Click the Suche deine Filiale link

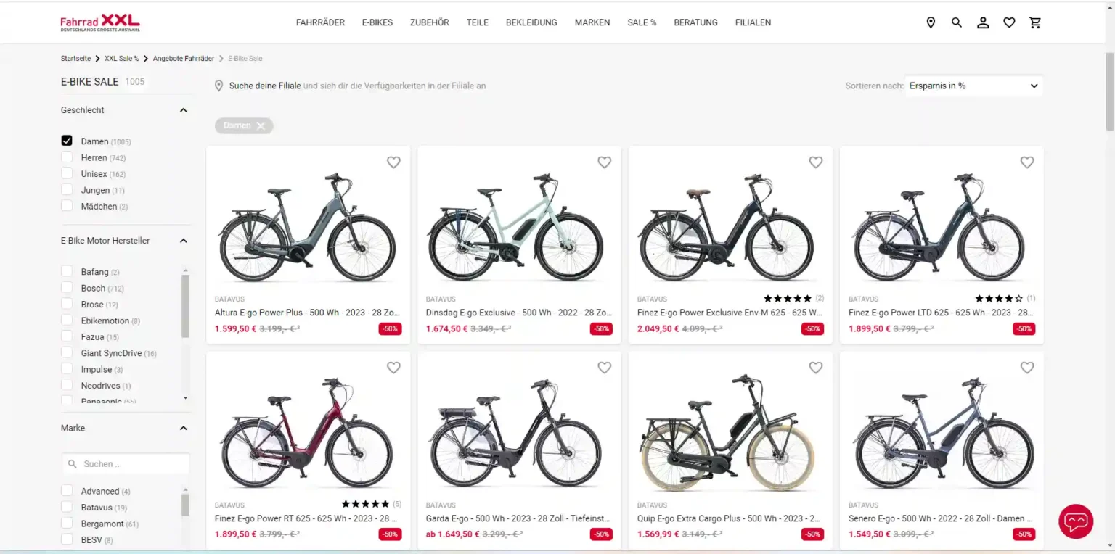pos(265,86)
